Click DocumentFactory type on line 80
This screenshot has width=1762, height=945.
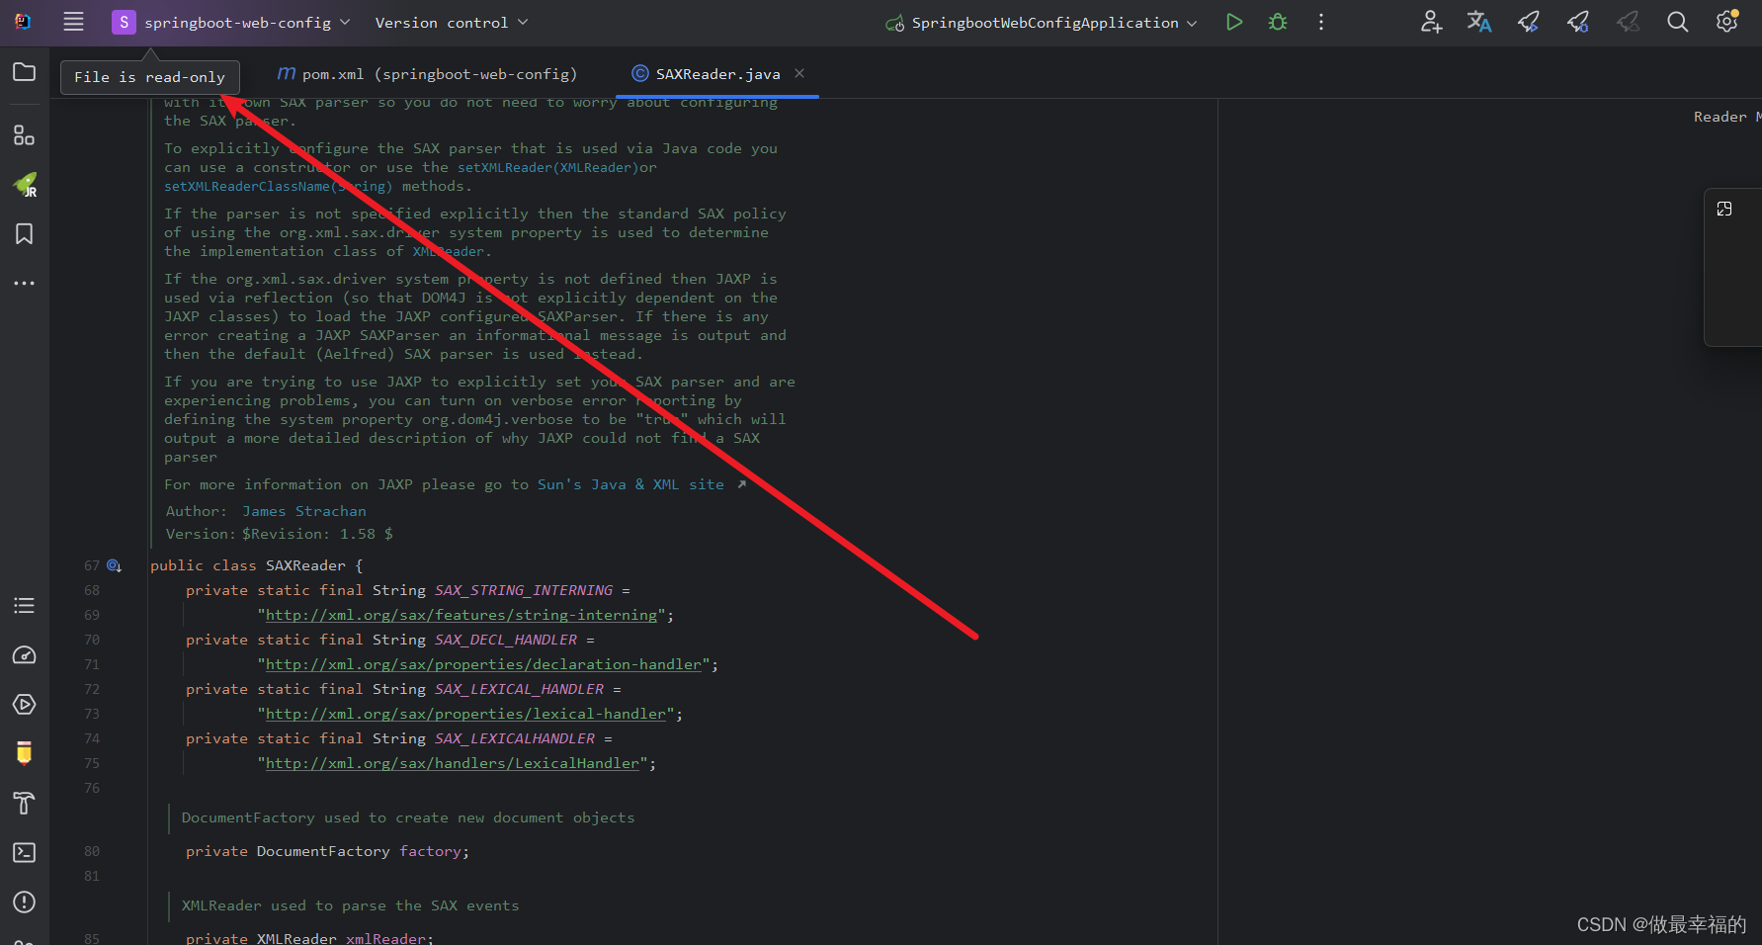323,851
